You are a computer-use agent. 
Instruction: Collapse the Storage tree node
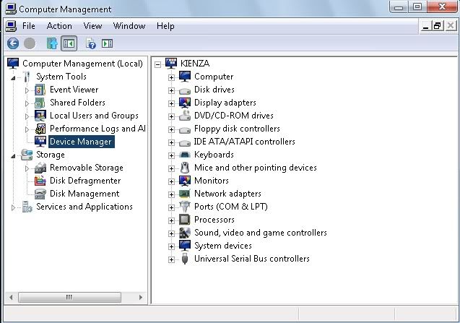coord(13,156)
